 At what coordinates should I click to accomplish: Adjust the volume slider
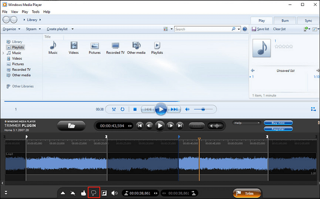pyautogui.click(x=203, y=109)
